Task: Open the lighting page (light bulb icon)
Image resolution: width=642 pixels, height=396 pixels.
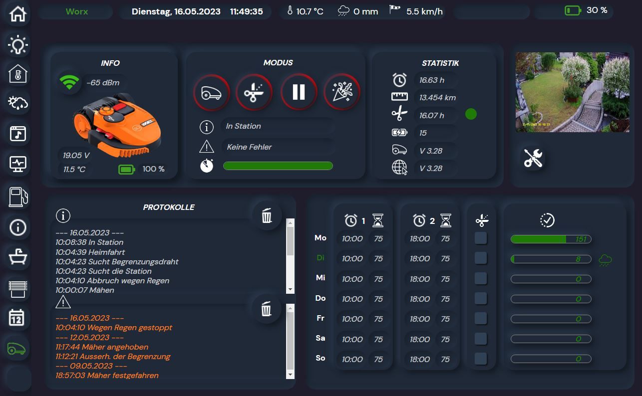Action: pyautogui.click(x=18, y=45)
